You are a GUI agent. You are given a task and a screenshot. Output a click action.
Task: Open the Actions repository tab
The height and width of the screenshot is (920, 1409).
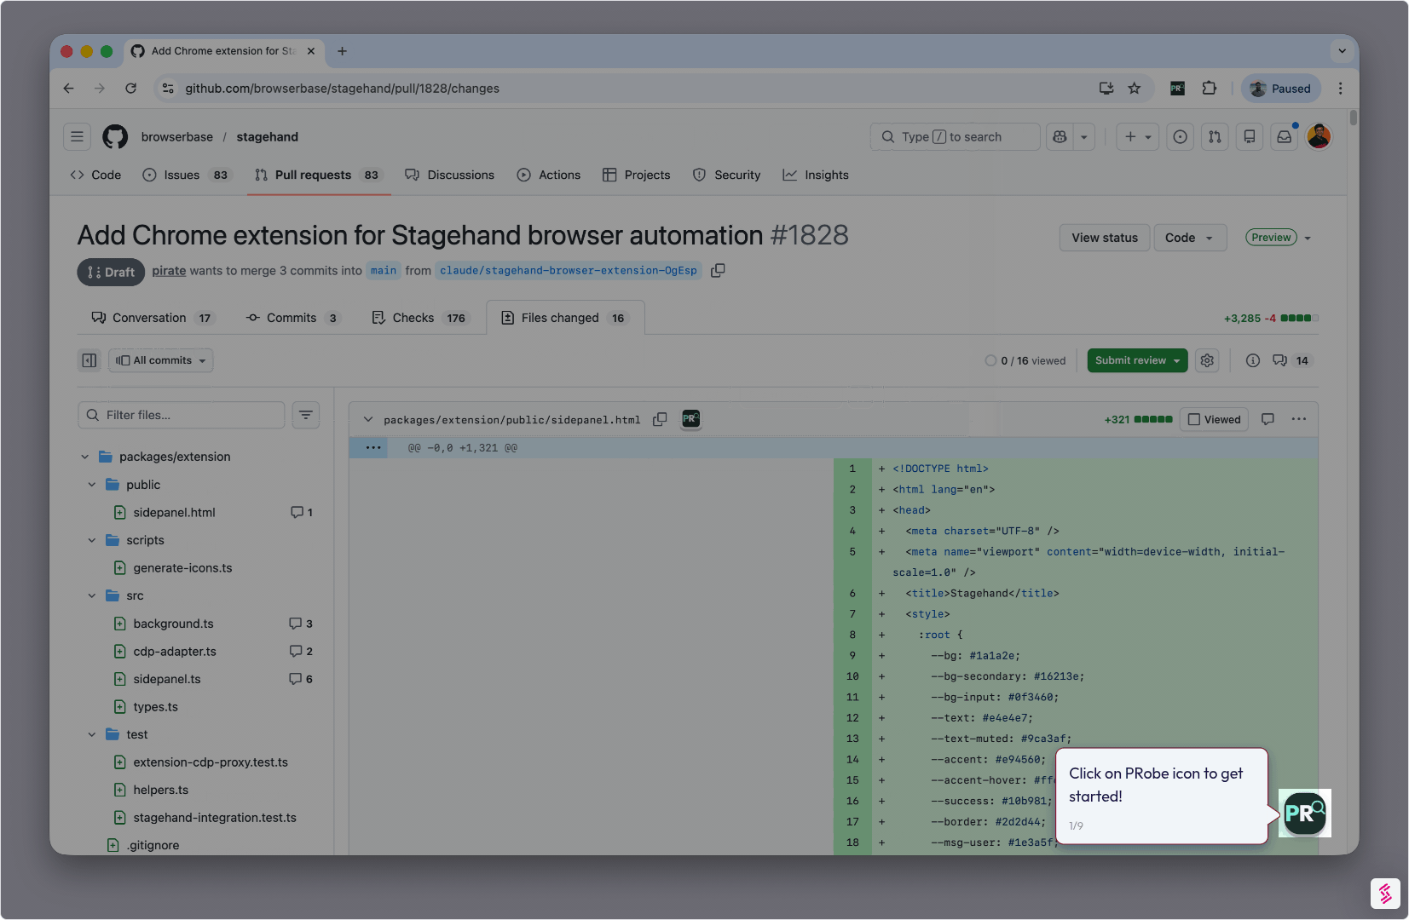[x=549, y=175]
